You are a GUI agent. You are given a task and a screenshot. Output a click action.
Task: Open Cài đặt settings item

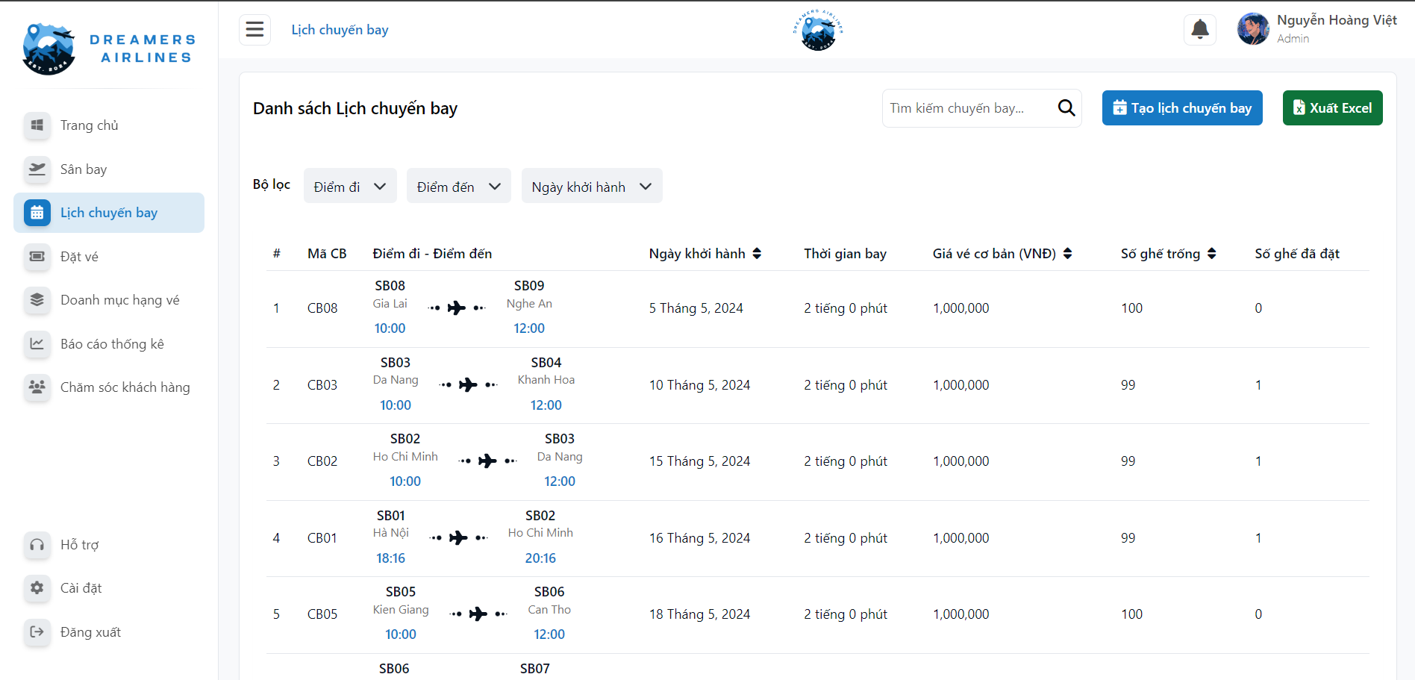pyautogui.click(x=109, y=588)
